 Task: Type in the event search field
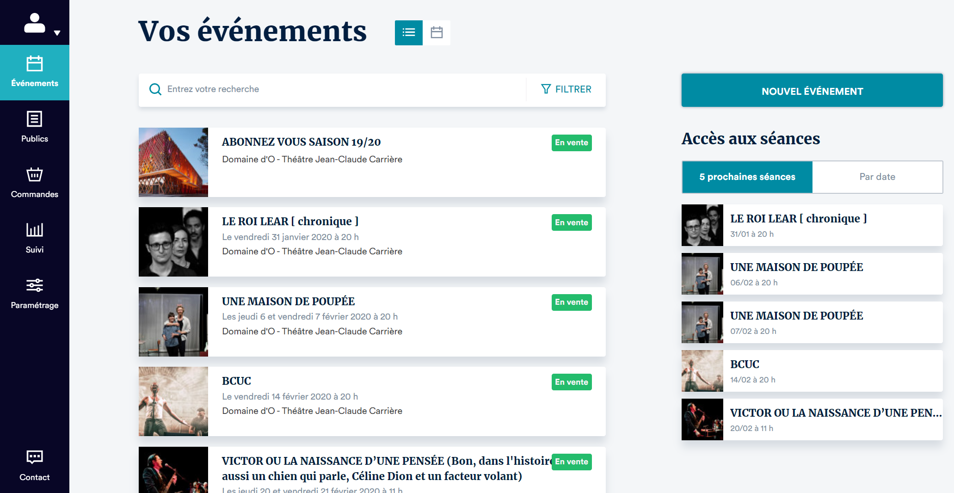[342, 89]
